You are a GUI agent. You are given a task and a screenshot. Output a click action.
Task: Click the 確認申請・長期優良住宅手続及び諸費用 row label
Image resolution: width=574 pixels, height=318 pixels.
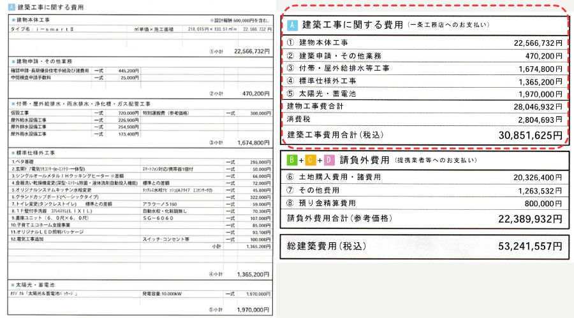tap(50, 71)
